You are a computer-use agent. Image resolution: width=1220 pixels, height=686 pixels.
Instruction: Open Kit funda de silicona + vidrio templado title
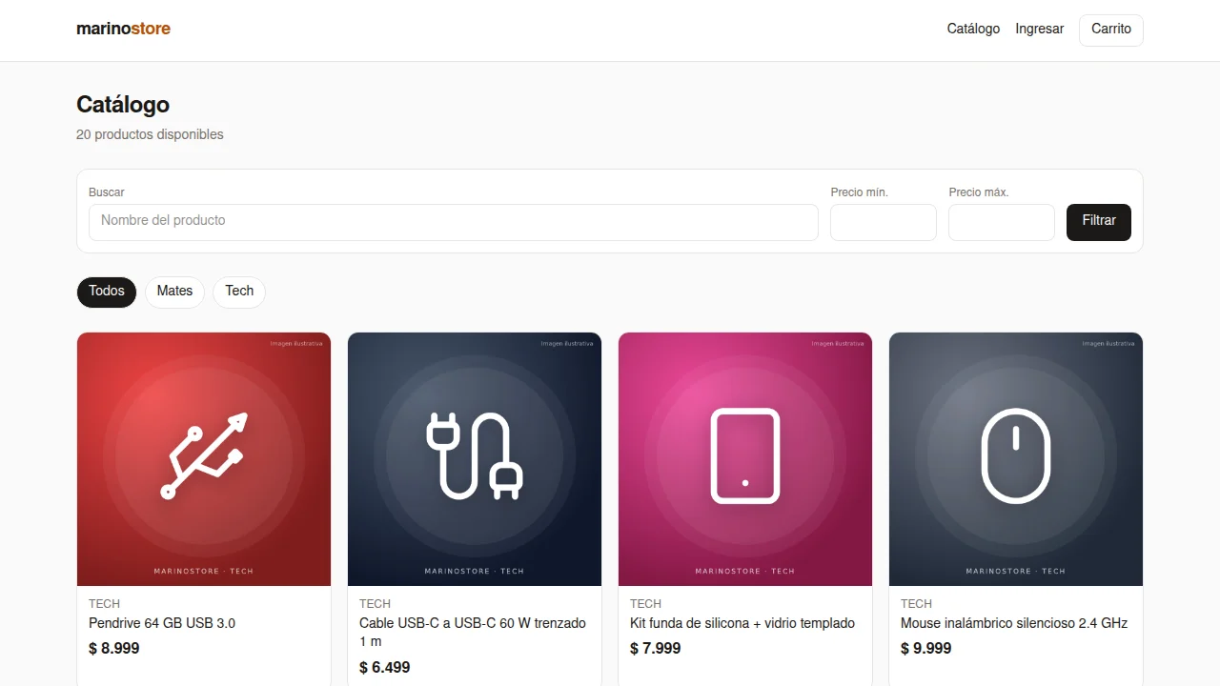[x=742, y=623]
